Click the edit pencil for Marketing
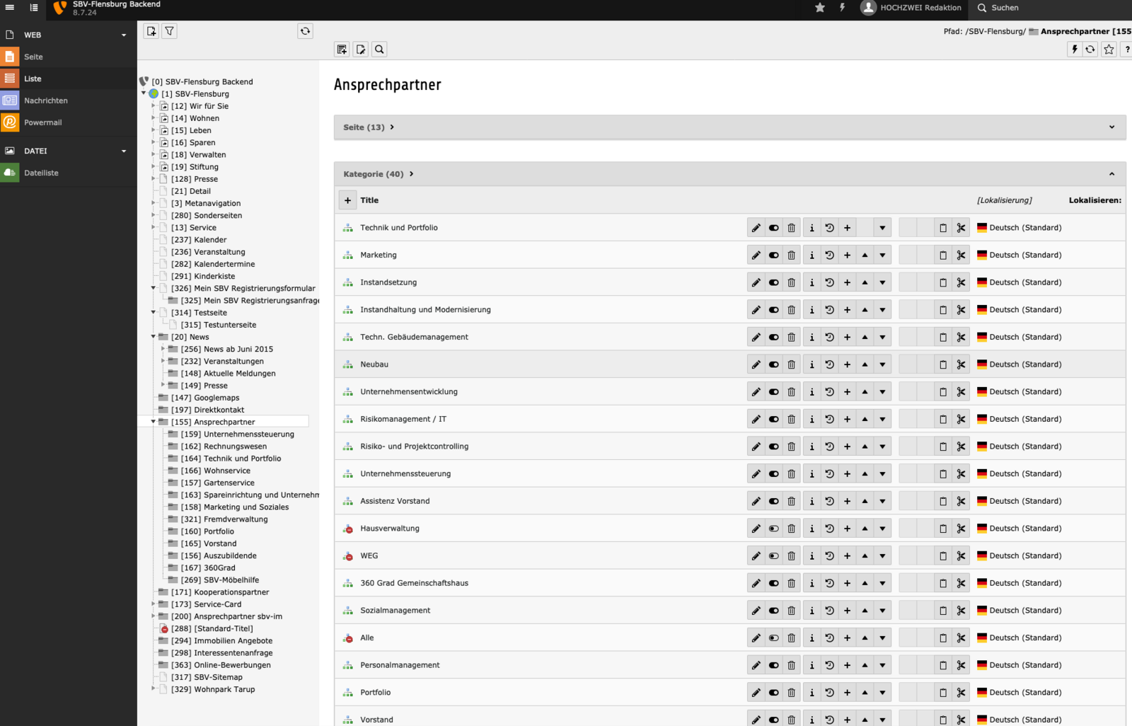This screenshot has height=726, width=1132. pyautogui.click(x=756, y=255)
